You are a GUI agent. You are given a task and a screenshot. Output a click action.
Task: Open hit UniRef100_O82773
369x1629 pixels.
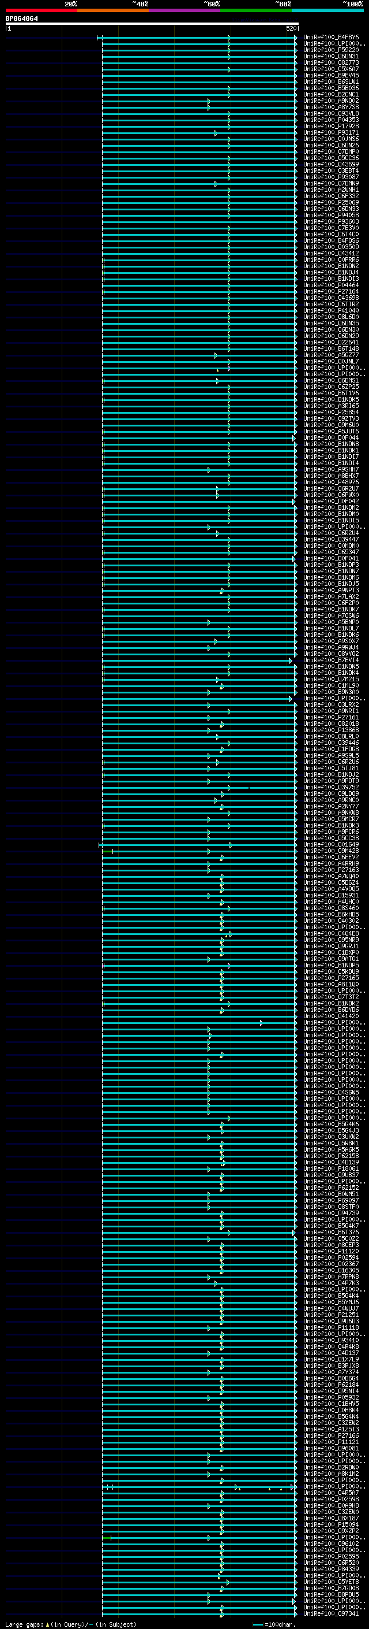pyautogui.click(x=331, y=62)
